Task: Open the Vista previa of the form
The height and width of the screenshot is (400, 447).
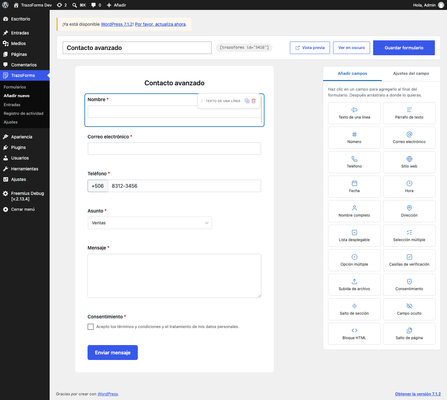Action: 310,48
